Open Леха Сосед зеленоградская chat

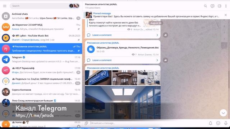tap(41, 102)
